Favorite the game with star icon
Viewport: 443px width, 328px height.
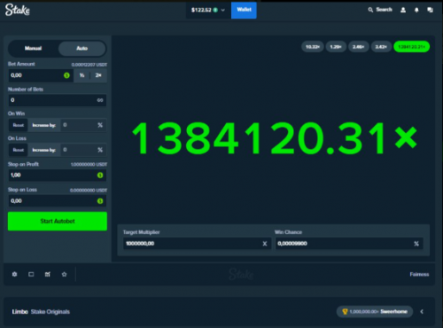(64, 274)
